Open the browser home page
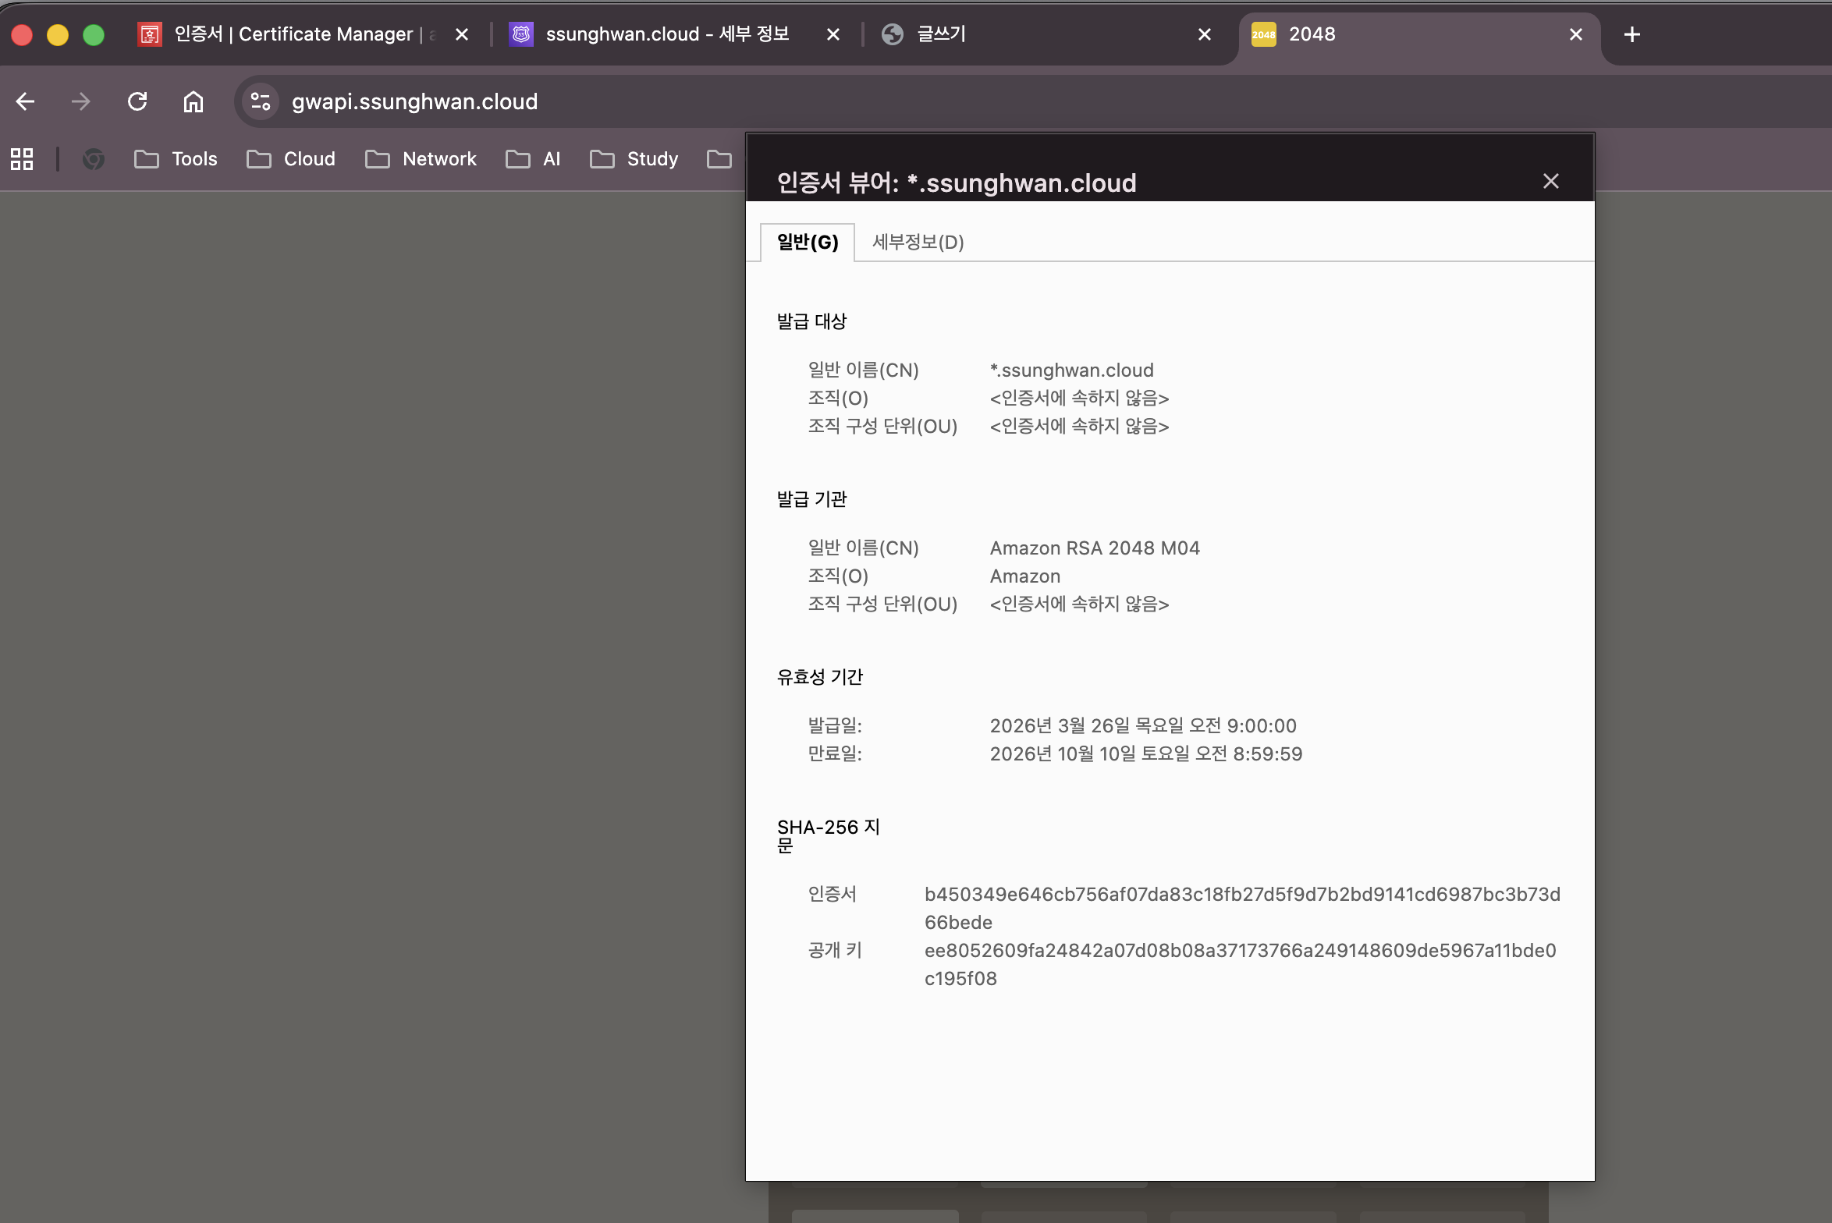 coord(193,101)
